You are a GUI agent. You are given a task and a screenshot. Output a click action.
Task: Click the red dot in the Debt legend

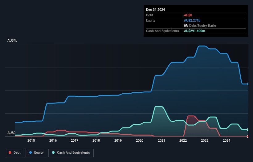[x=10, y=153]
